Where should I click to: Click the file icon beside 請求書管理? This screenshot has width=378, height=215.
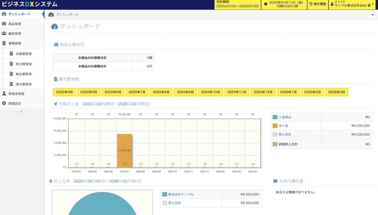click(x=11, y=84)
